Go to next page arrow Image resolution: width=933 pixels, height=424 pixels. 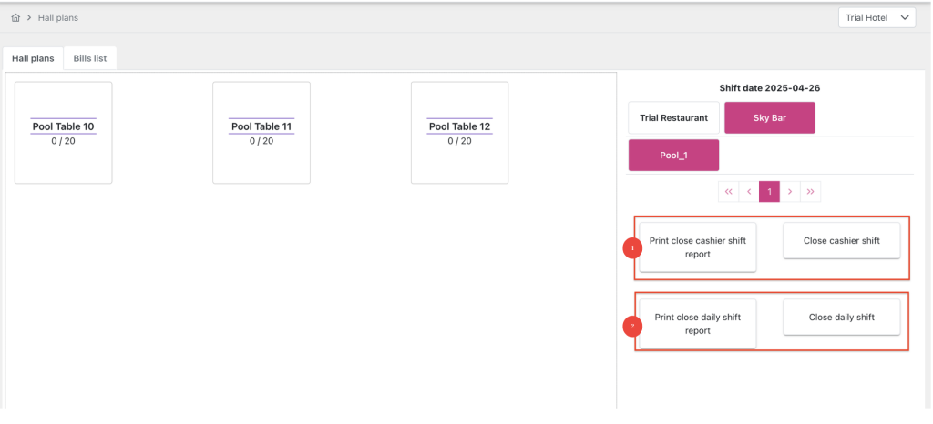(x=790, y=192)
